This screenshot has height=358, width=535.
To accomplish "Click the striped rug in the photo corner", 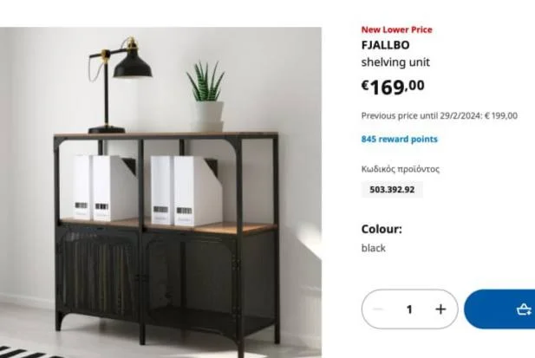I will [29, 352].
